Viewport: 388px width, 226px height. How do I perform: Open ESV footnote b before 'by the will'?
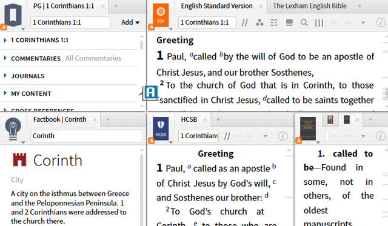[x=221, y=54]
